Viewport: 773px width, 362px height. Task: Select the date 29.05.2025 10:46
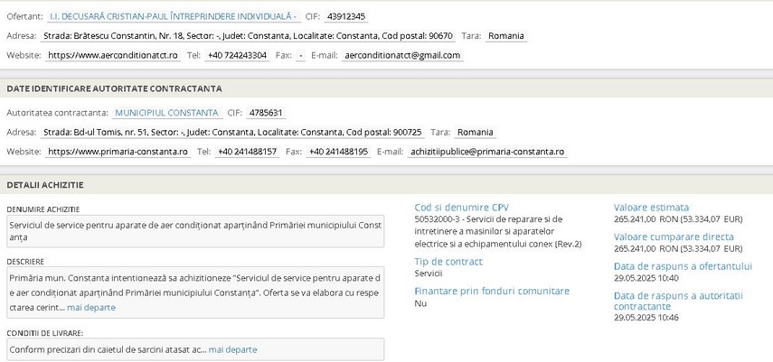pyautogui.click(x=646, y=318)
